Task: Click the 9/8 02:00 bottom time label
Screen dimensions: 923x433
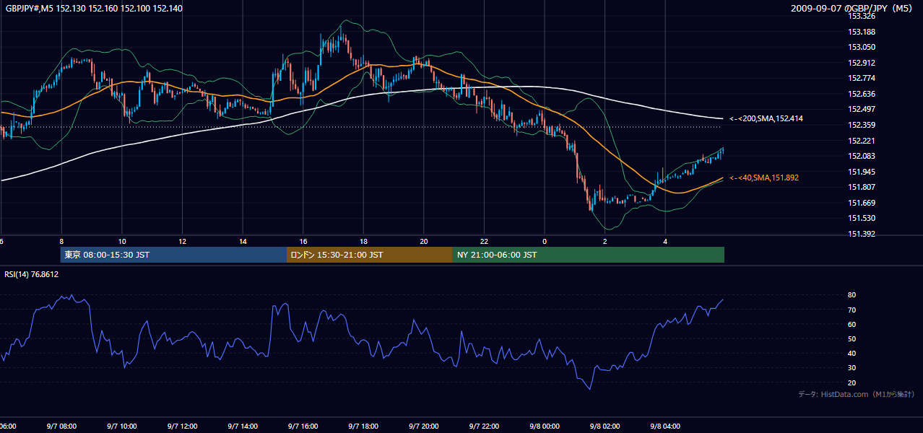Action: click(605, 427)
